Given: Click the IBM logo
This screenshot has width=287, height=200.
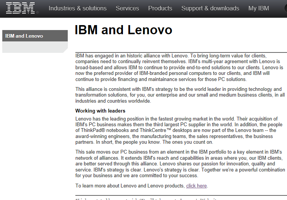Looking at the screenshot, I should pyautogui.click(x=20, y=8).
